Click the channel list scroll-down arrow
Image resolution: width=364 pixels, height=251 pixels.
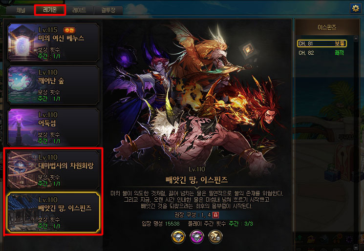point(356,247)
